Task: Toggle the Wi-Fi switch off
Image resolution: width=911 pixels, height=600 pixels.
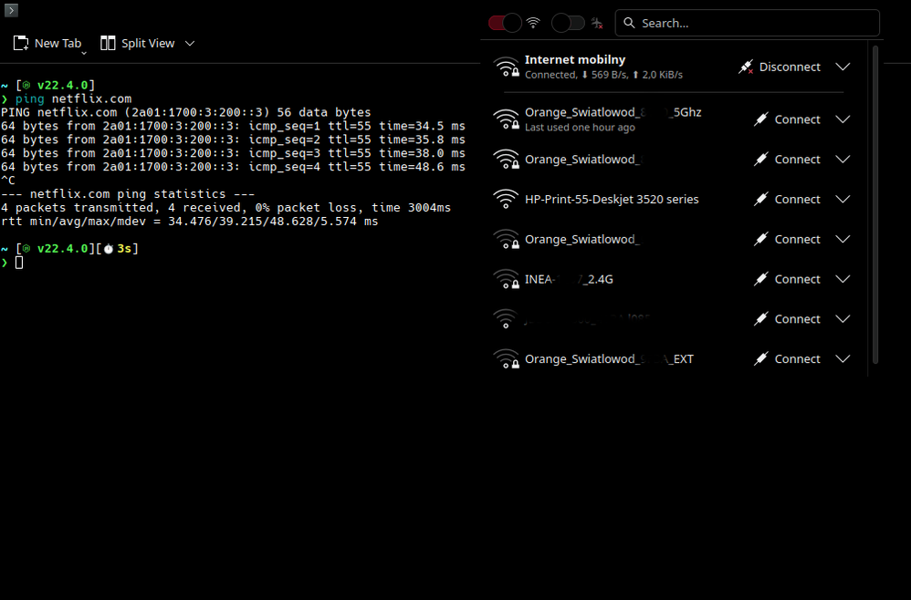Action: 505,23
